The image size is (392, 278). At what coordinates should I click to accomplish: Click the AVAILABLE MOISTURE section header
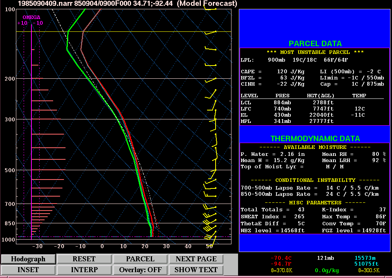315,147
